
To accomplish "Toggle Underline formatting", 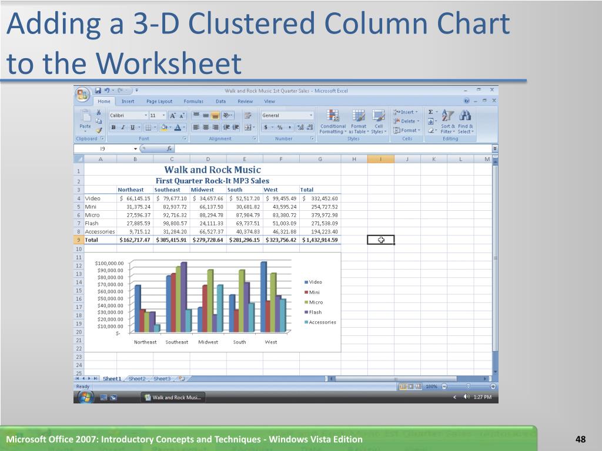I will (x=132, y=127).
